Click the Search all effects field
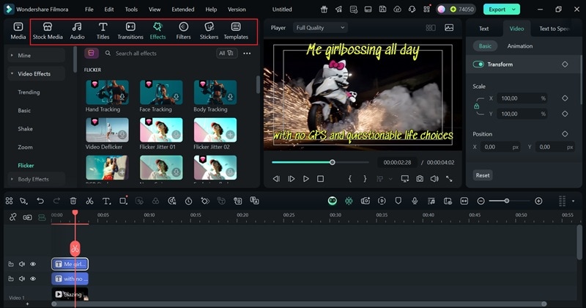The width and height of the screenshot is (586, 308). pyautogui.click(x=159, y=54)
